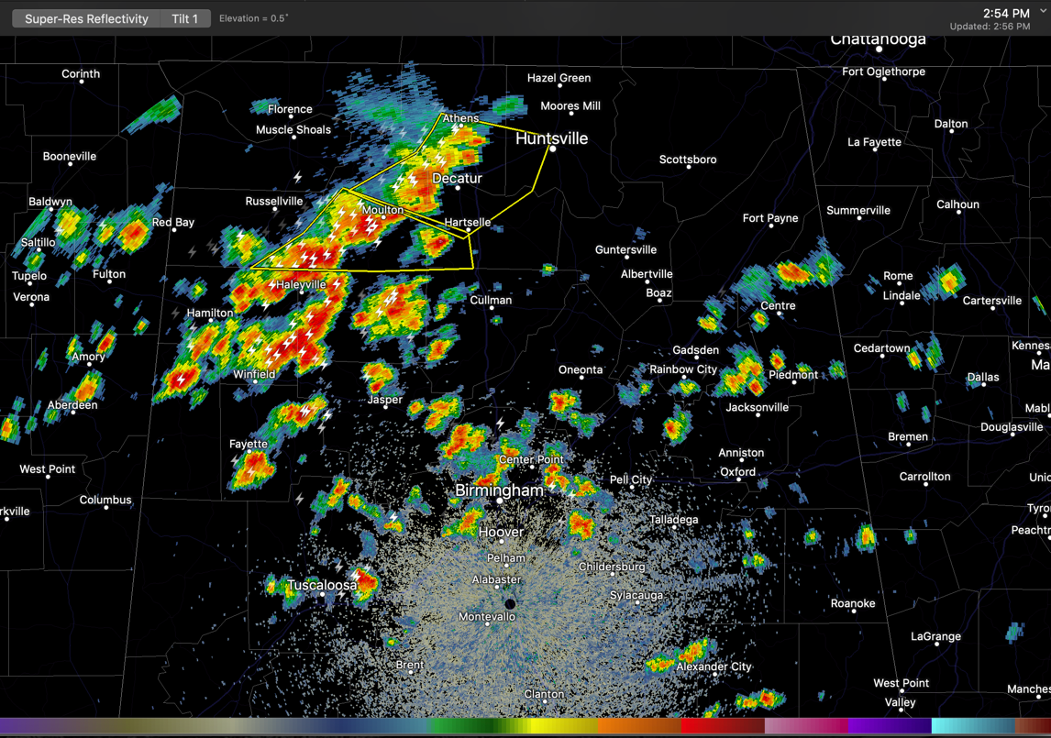This screenshot has width=1051, height=738.
Task: Select the Chattanooga city marker dot
Action: pos(879,50)
